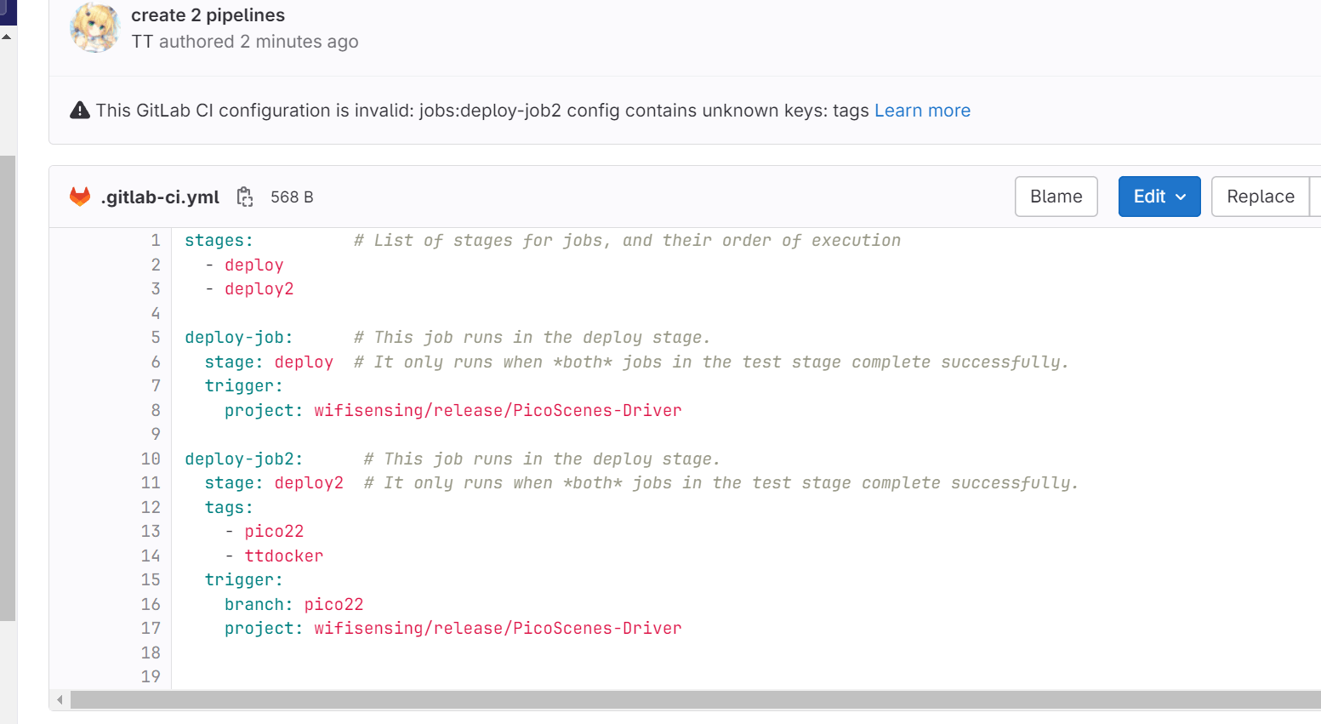This screenshot has height=724, width=1321.
Task: Follow the Learn more link
Action: pos(922,110)
